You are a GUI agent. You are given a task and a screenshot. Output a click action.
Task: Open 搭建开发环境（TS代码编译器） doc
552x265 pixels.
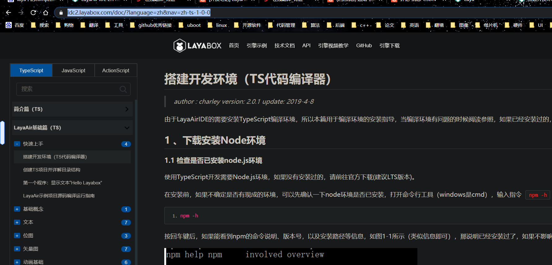tap(72, 157)
